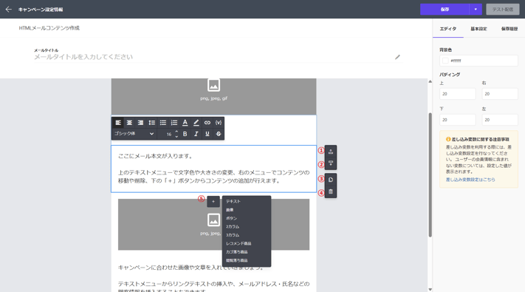Open the ゴシック体 font dropdown
The image size is (525, 292).
(x=134, y=134)
